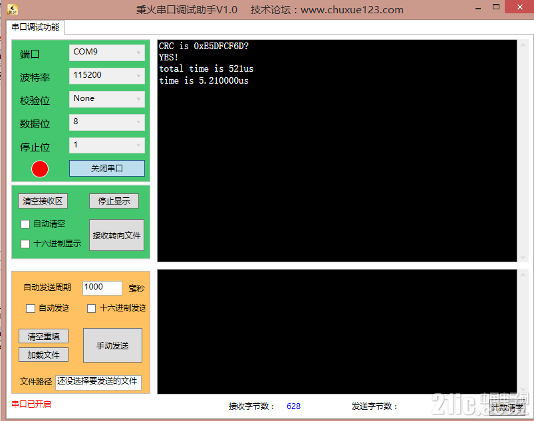Open the 端口 COM9 dropdown

(x=107, y=52)
